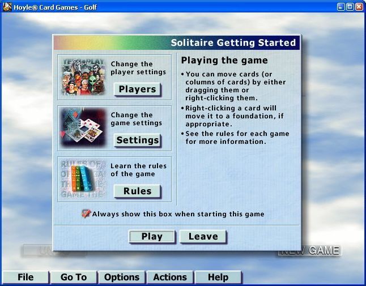Viewport: 366px width, 286px height.
Task: Click the playing cards settings thumbnail
Action: coord(83,128)
